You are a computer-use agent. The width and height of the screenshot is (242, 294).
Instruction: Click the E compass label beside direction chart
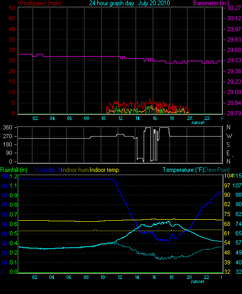point(228,153)
